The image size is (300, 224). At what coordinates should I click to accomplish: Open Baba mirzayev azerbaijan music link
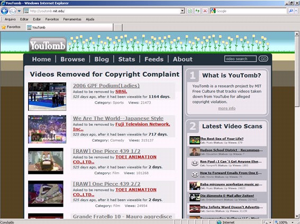[x=231, y=184]
